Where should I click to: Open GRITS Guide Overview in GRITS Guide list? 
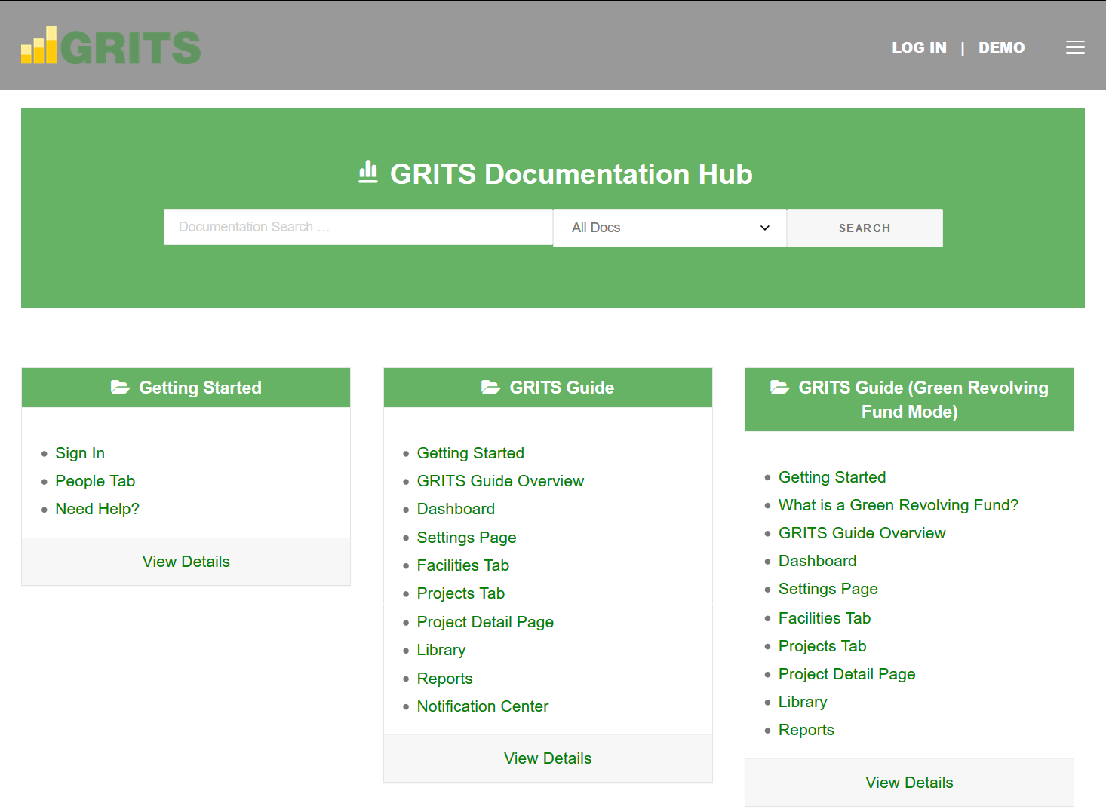[x=500, y=481]
